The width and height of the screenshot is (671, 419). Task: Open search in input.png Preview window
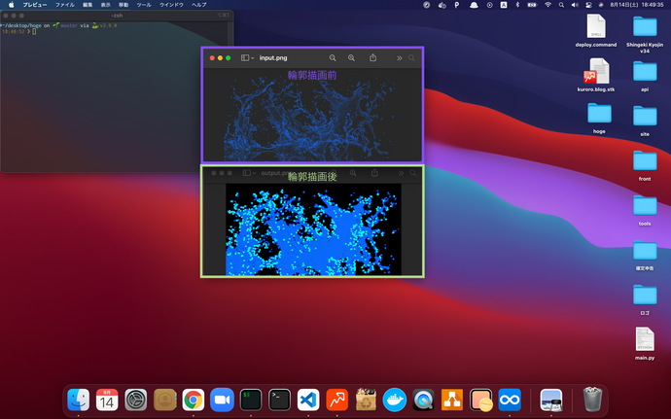click(411, 57)
